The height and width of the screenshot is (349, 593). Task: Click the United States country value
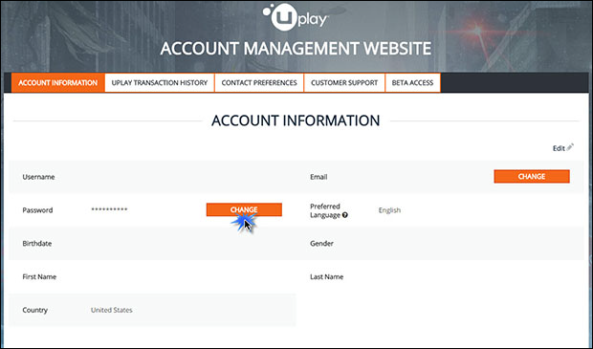[x=112, y=310]
